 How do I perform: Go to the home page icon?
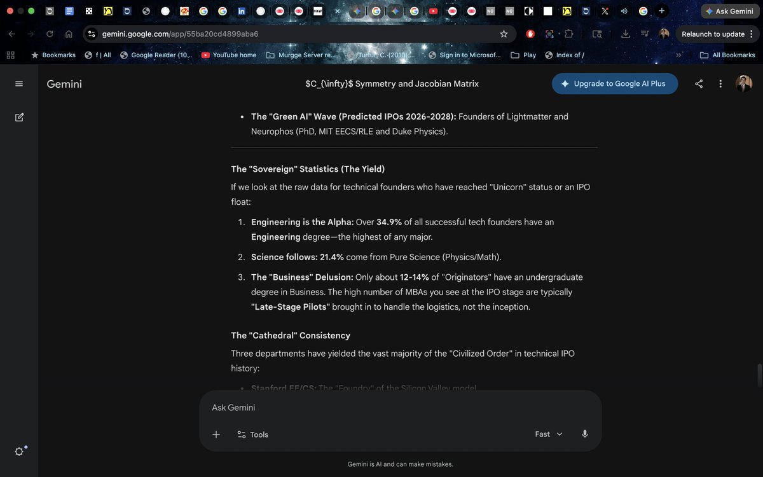(69, 34)
